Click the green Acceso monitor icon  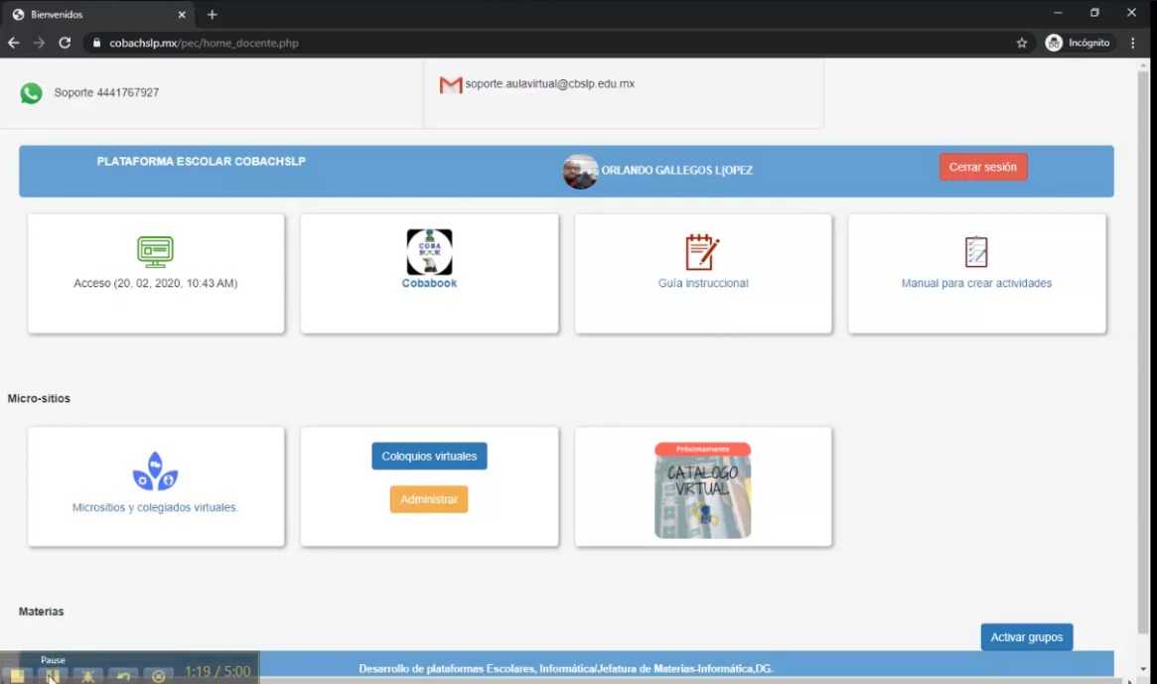point(155,251)
